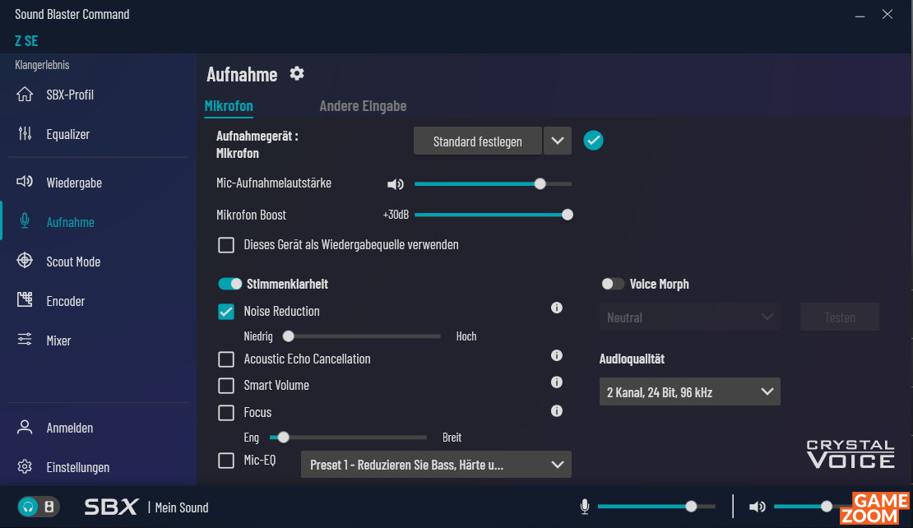Show info for Focus
Image resolution: width=913 pixels, height=528 pixels.
[x=557, y=411]
